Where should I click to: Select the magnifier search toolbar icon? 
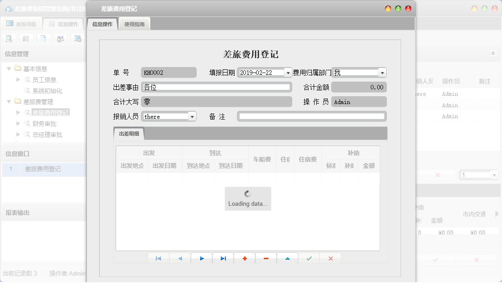[9, 38]
